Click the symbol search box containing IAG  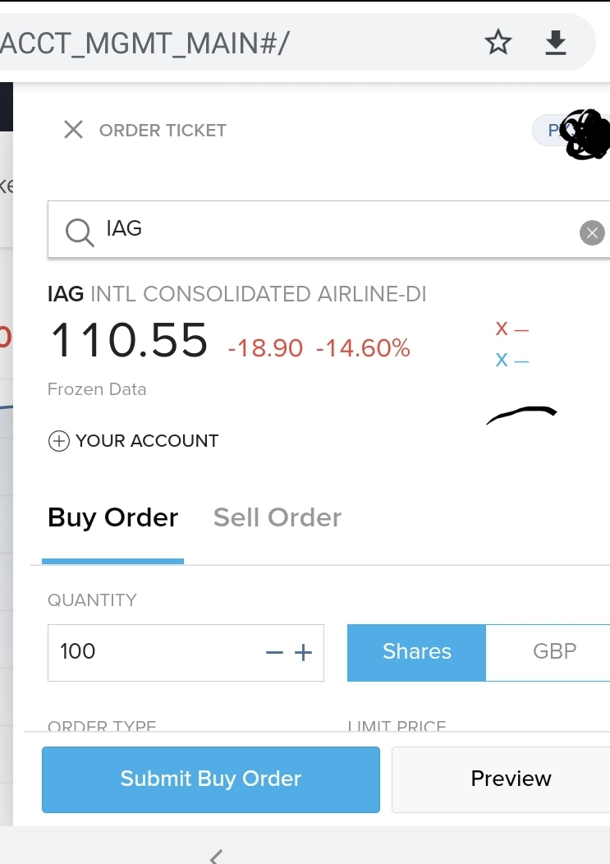(329, 229)
